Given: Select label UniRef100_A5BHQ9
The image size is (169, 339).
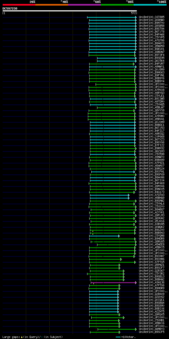Looking at the screenshot, I should [x=152, y=198].
